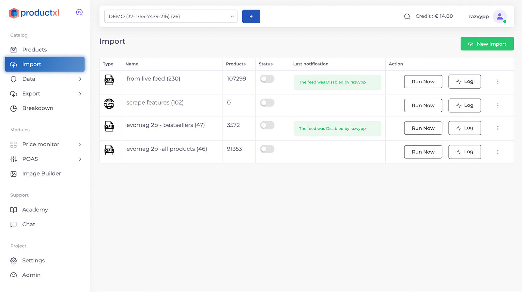
Task: Run Now the evomag 2p bestsellers feed
Action: (423, 128)
